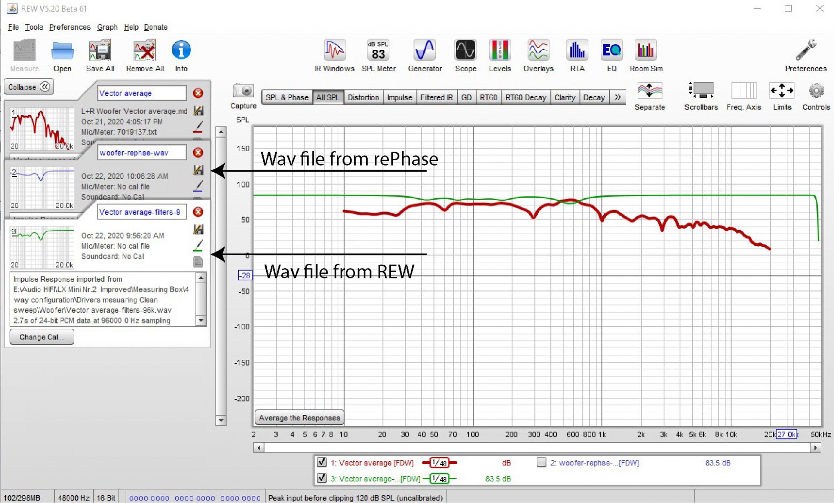Viewport: 834px width, 503px height.
Task: Open the Tools menu
Action: tap(34, 27)
